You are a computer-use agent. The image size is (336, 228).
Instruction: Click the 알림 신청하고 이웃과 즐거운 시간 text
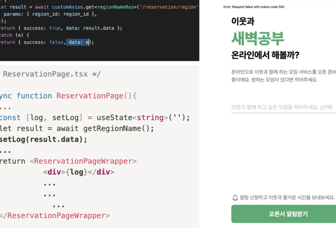click(x=287, y=198)
